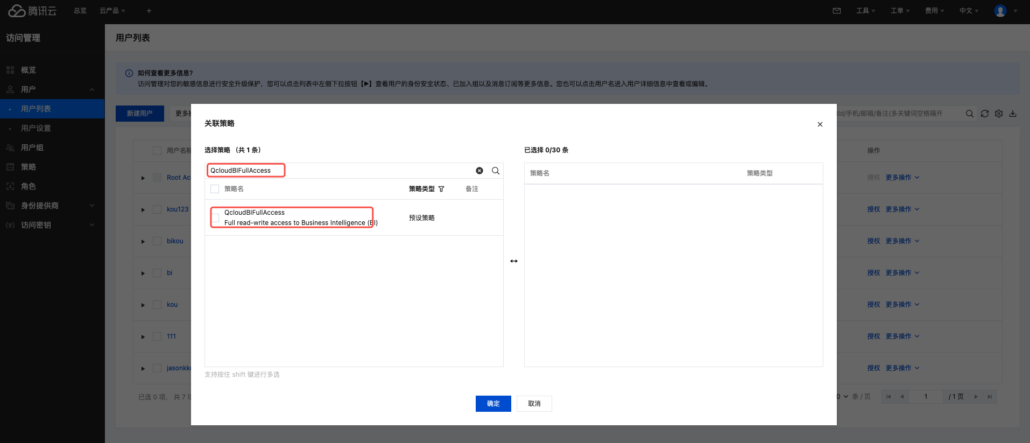Click the magnifier icon in the policy search box

point(496,171)
